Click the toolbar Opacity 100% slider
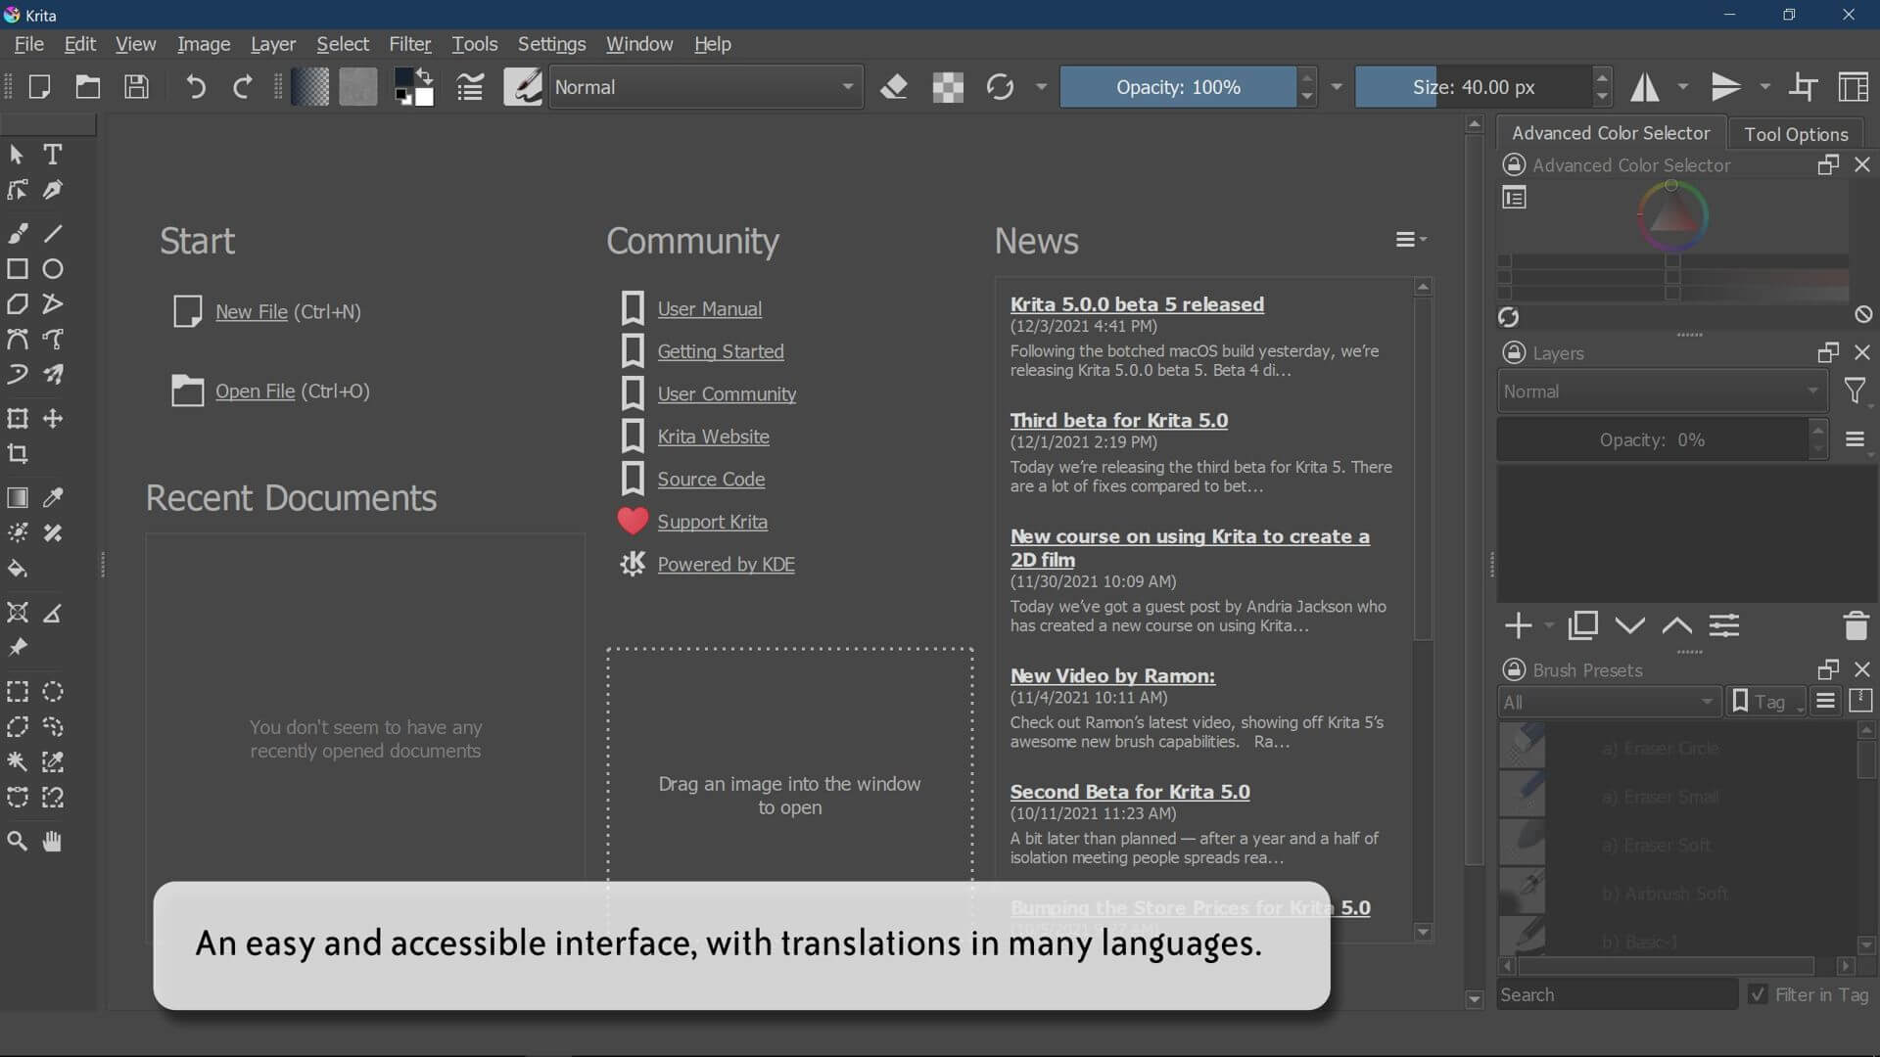 pyautogui.click(x=1178, y=87)
